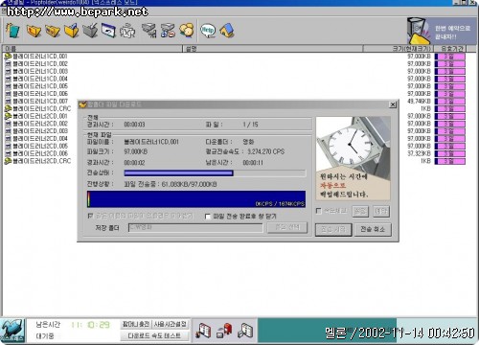
Task: Open Help speech-bubble icon
Action: click(208, 31)
